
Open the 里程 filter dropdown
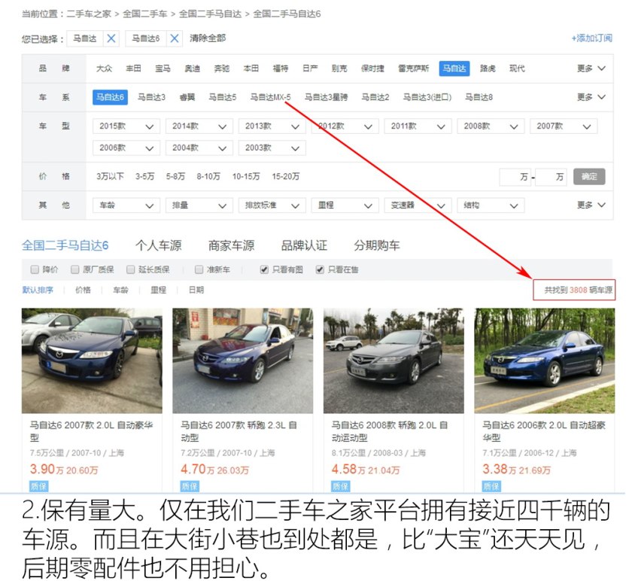345,205
